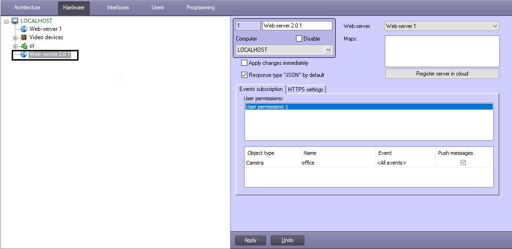Expand the 'ol' tree node
This screenshot has height=249, width=512.
14,46
